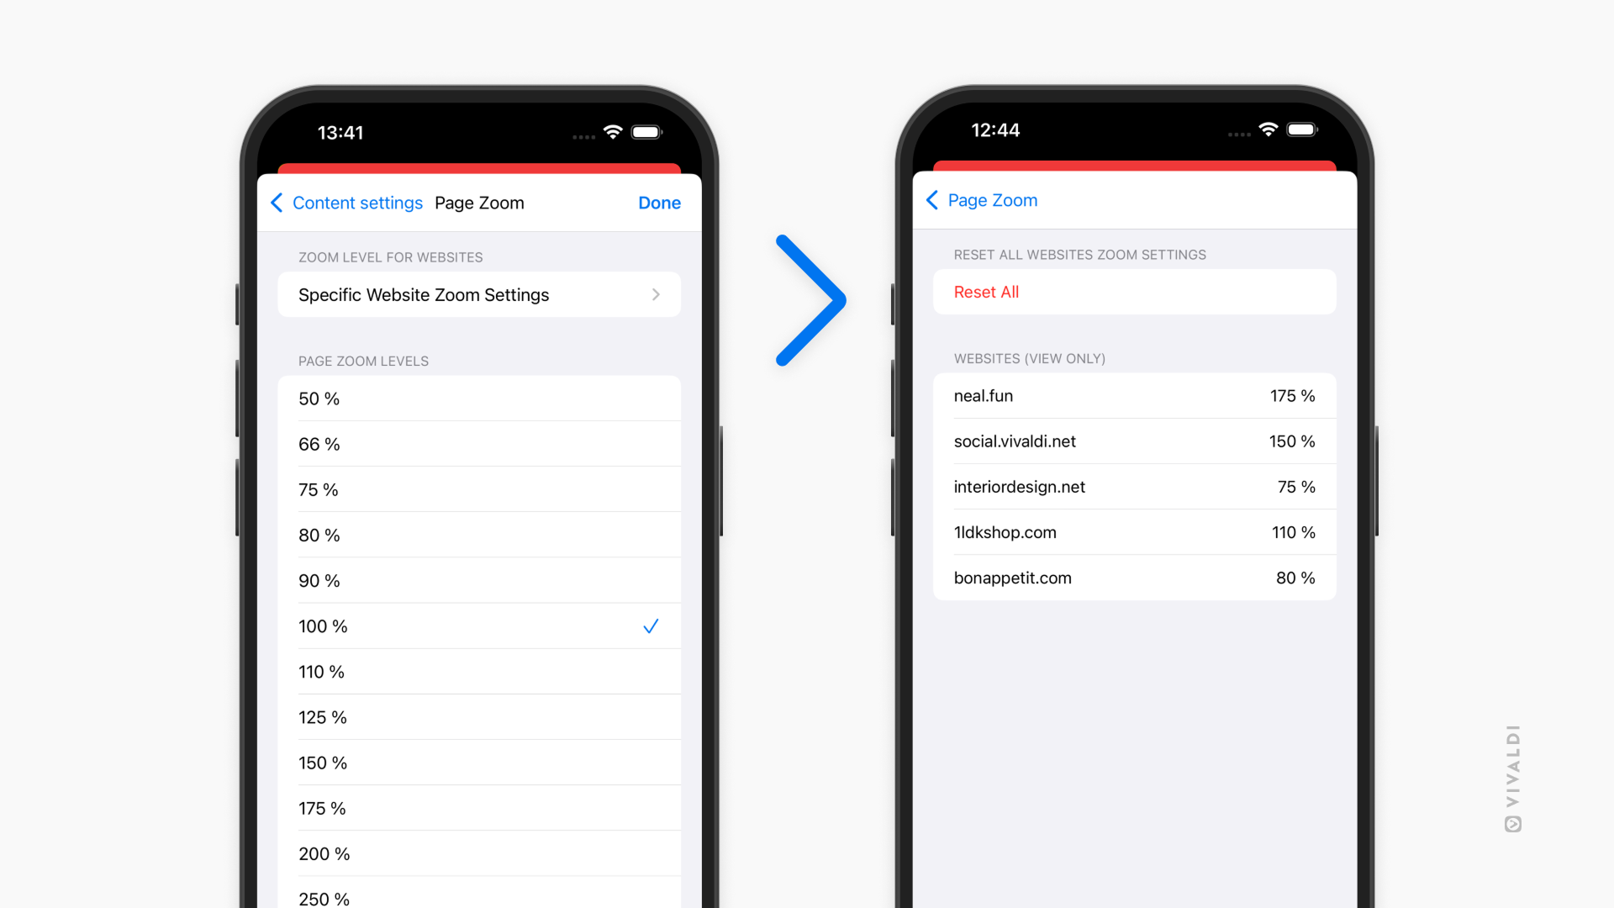Viewport: 1614px width, 908px height.
Task: Tap Done to save zoom settings
Action: point(660,201)
